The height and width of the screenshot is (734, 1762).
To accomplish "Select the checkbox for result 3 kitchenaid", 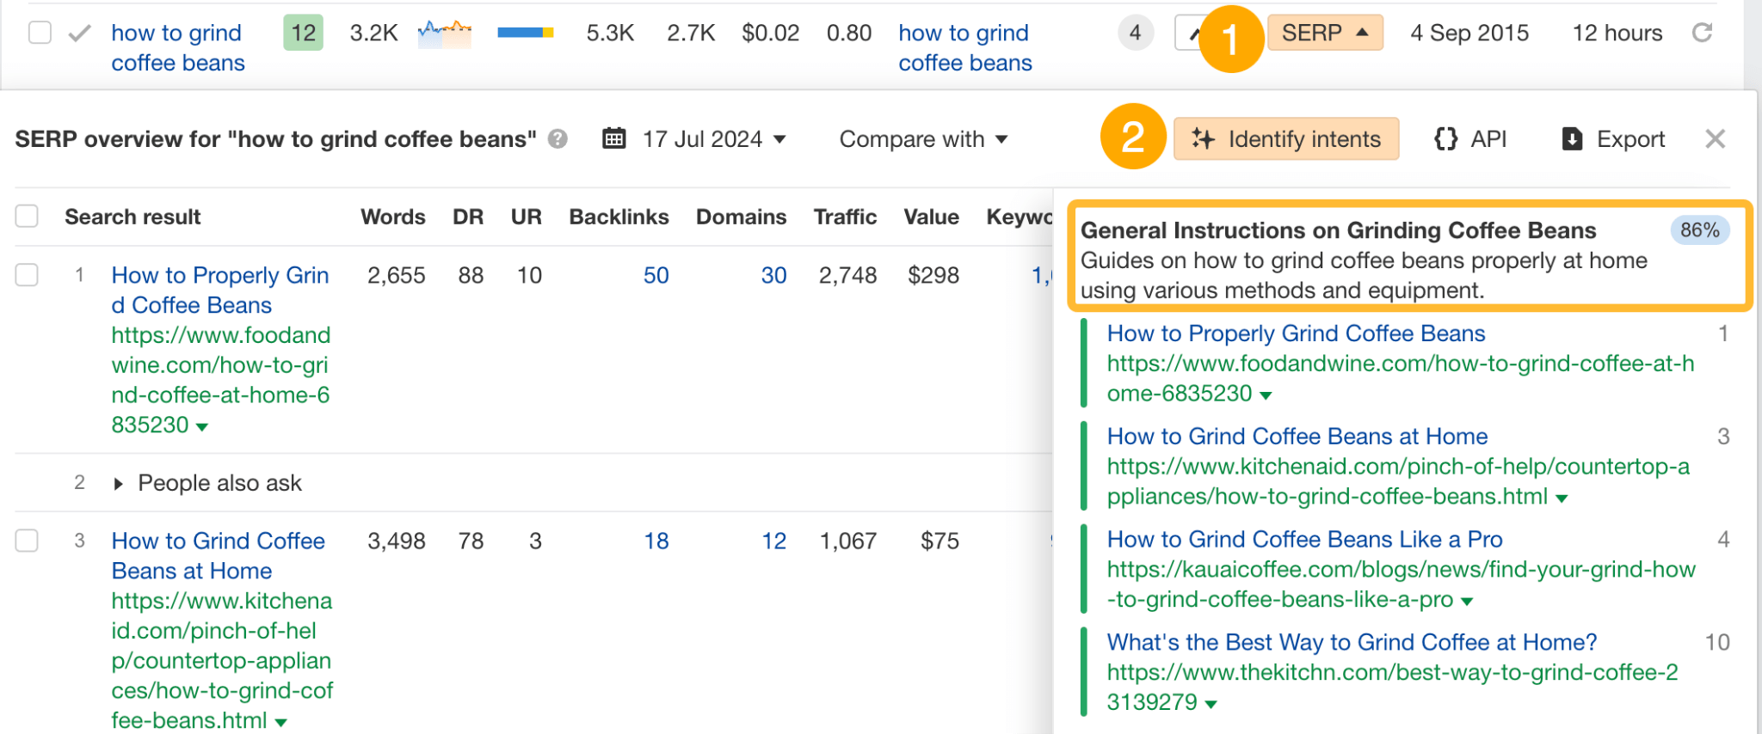I will [x=27, y=541].
